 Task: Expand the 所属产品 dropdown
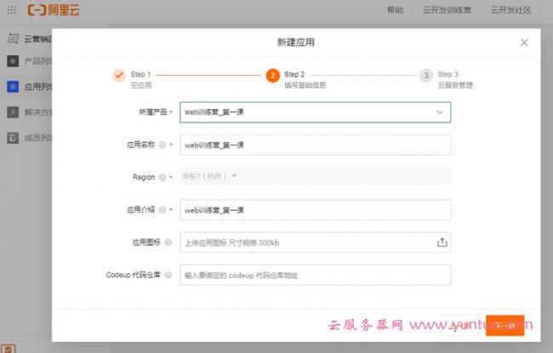[440, 112]
